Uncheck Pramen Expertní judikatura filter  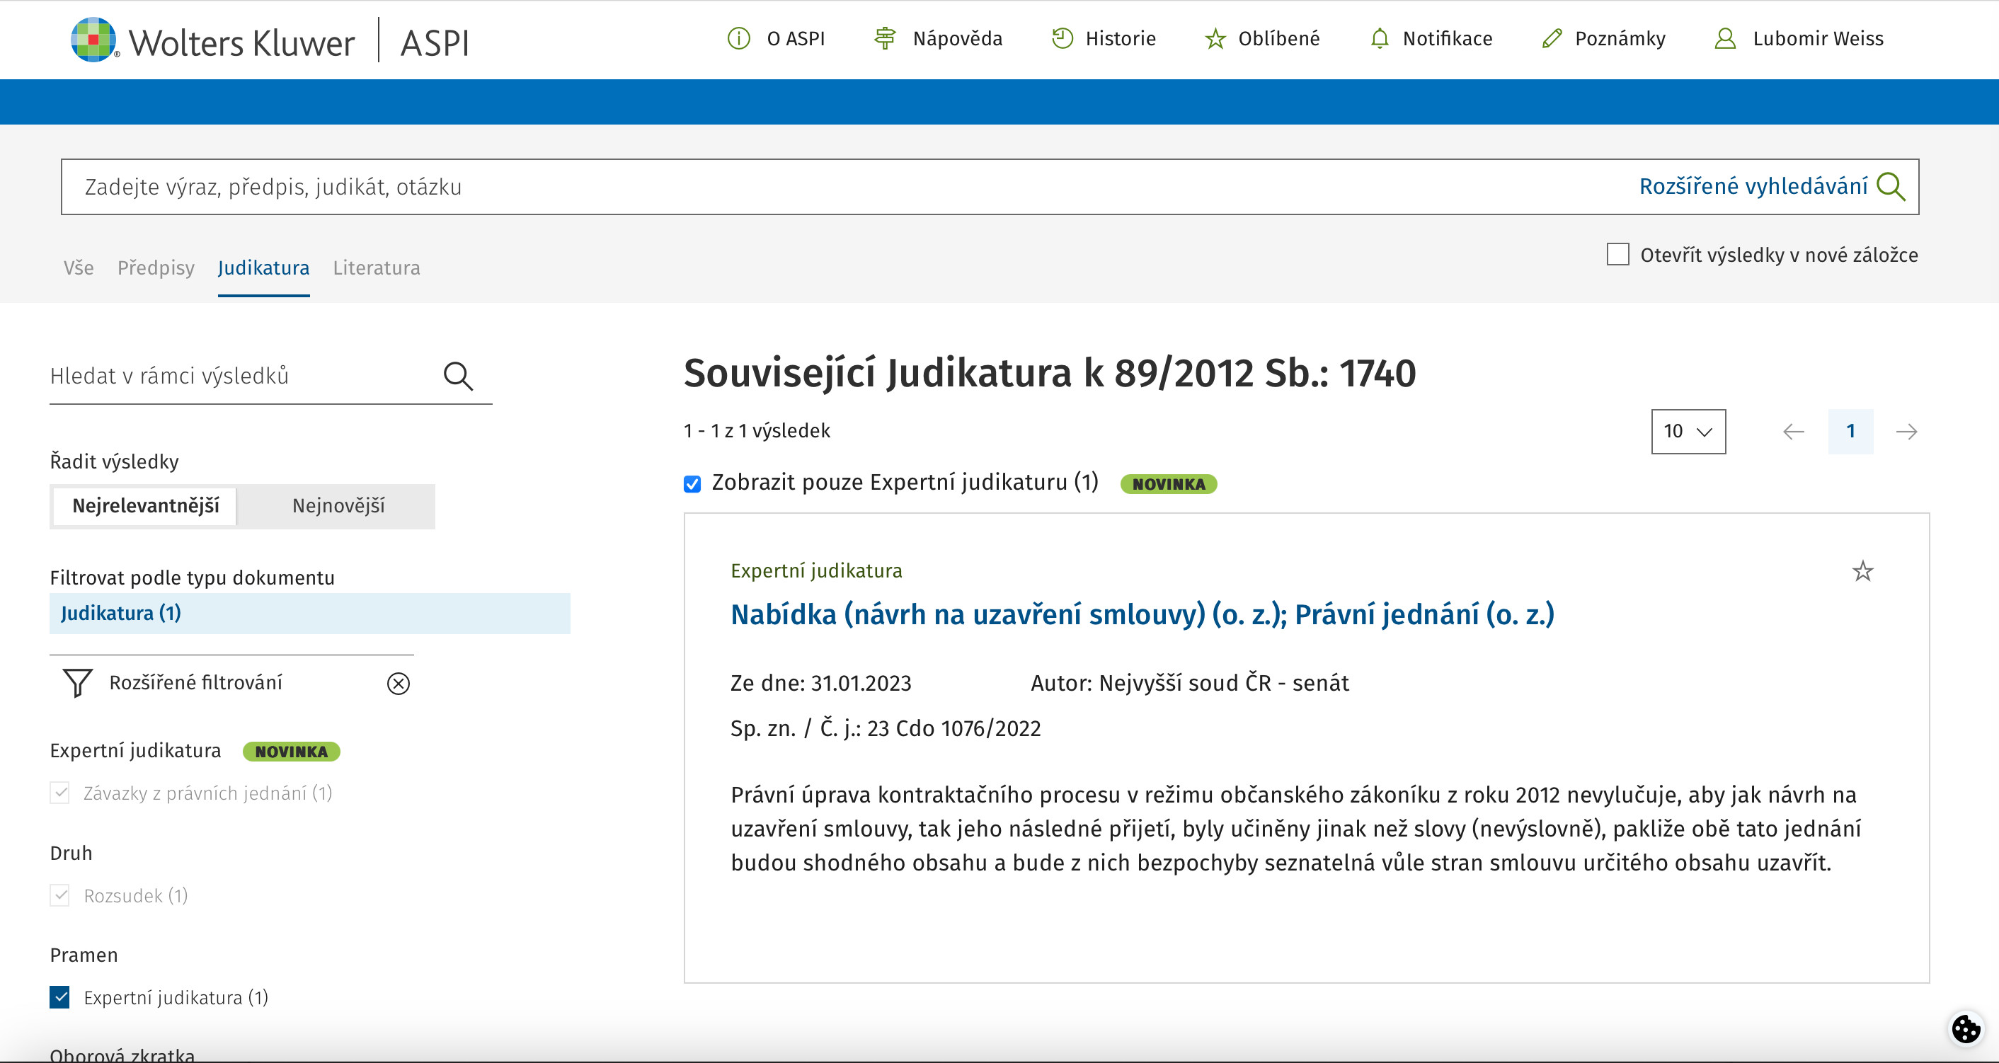tap(59, 997)
